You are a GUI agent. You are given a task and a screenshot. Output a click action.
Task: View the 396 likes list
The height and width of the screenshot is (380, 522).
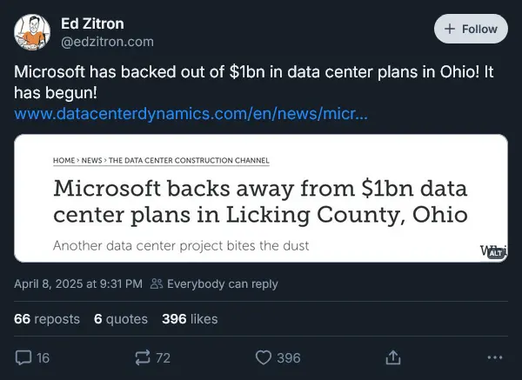190,319
